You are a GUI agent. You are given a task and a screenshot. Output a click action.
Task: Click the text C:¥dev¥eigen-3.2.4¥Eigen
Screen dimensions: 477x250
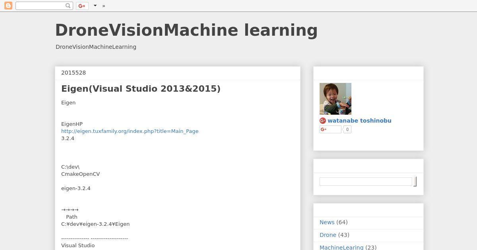[95, 224]
